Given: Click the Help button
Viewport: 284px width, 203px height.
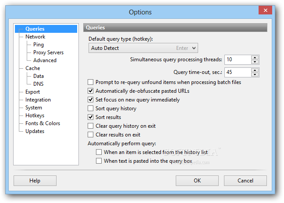Looking at the screenshot, I should coord(35,181).
